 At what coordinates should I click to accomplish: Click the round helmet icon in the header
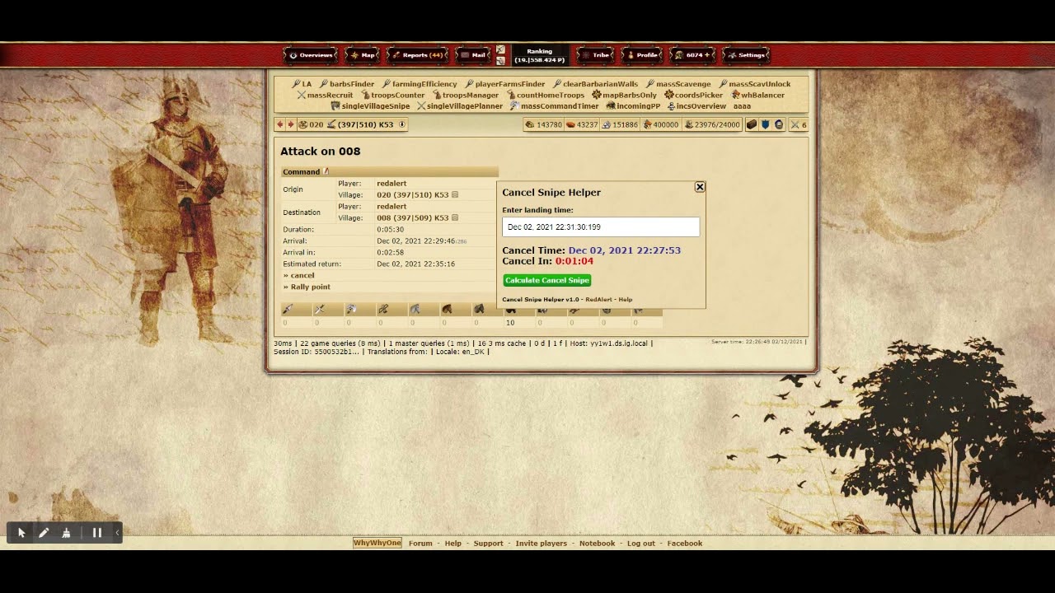point(779,124)
